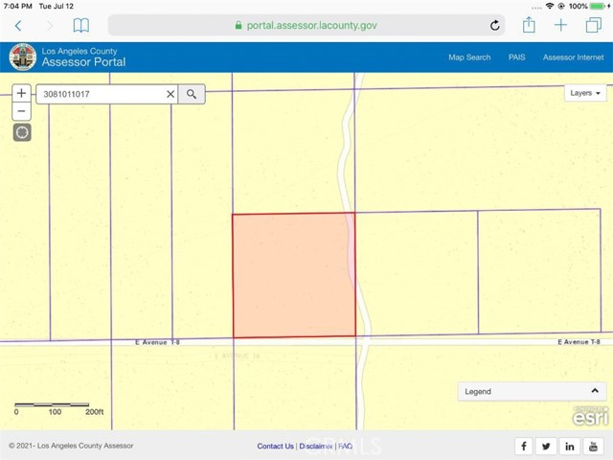Show all open tabs overview
Screen dimensions: 613x460
[594, 25]
